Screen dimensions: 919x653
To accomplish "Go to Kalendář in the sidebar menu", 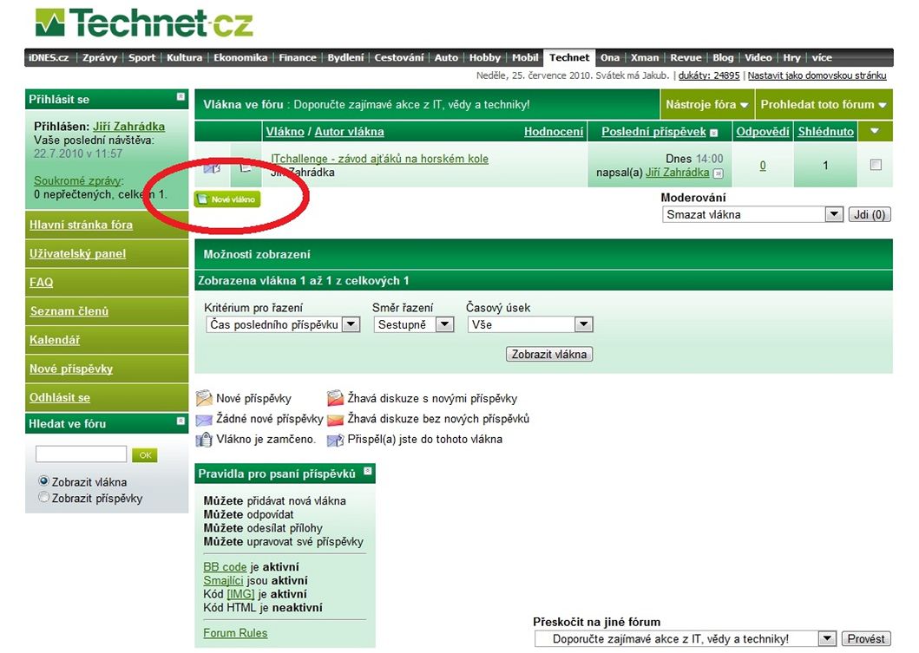I will [55, 340].
